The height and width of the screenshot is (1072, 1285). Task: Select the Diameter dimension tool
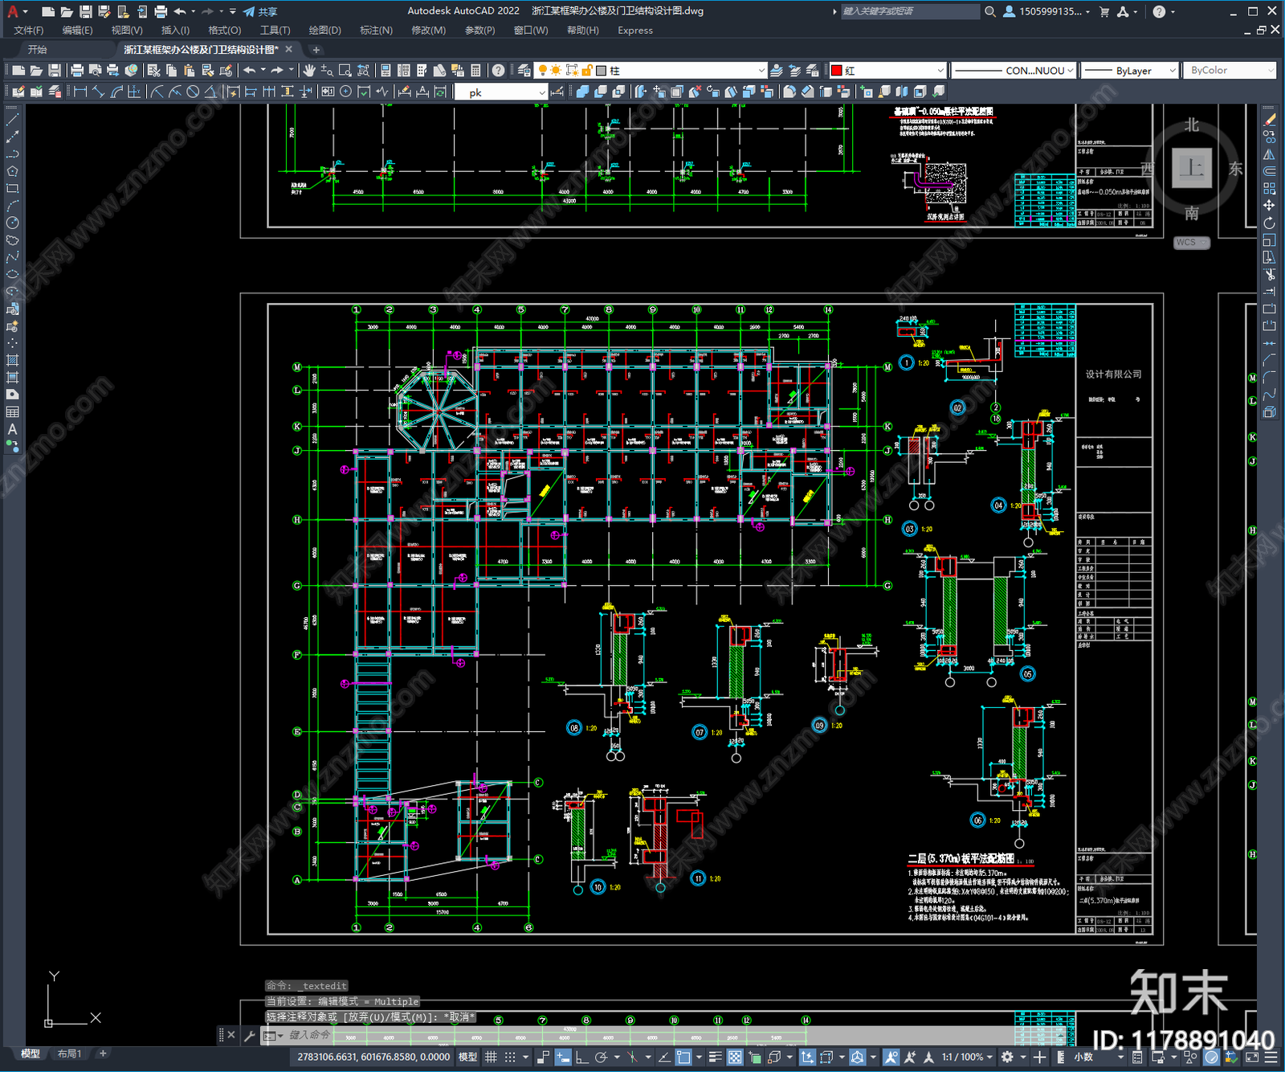193,92
